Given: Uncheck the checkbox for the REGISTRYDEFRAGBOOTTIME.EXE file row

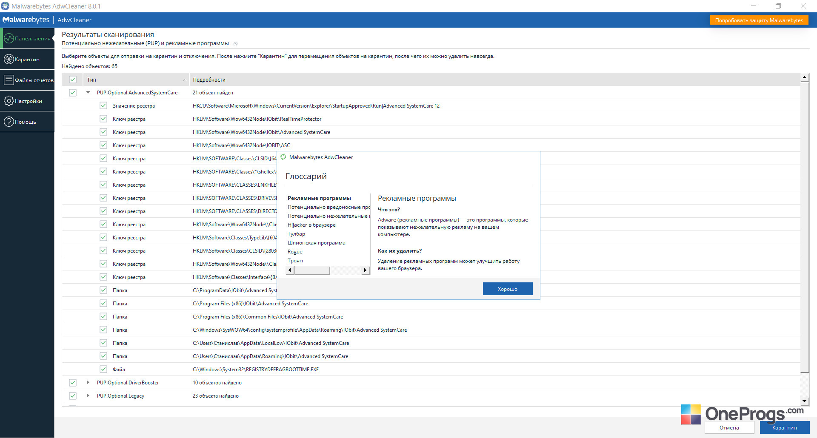Looking at the screenshot, I should tap(103, 369).
